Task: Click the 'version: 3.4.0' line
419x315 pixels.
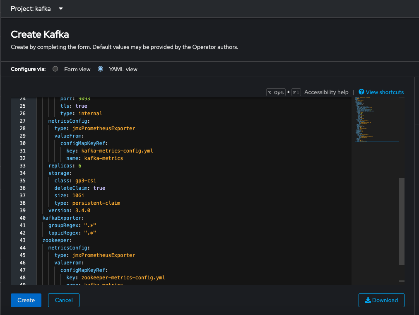Action: 69,211
